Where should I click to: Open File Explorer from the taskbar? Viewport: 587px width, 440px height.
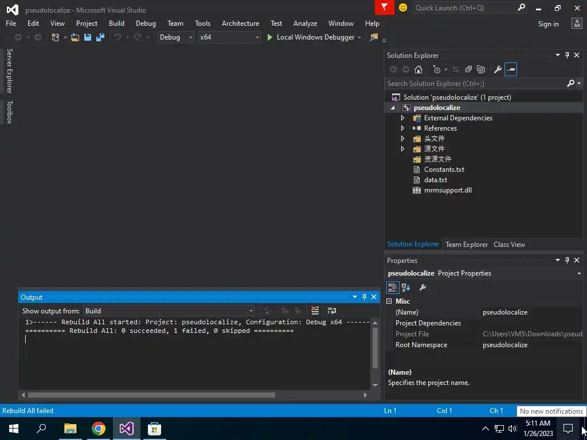click(71, 429)
